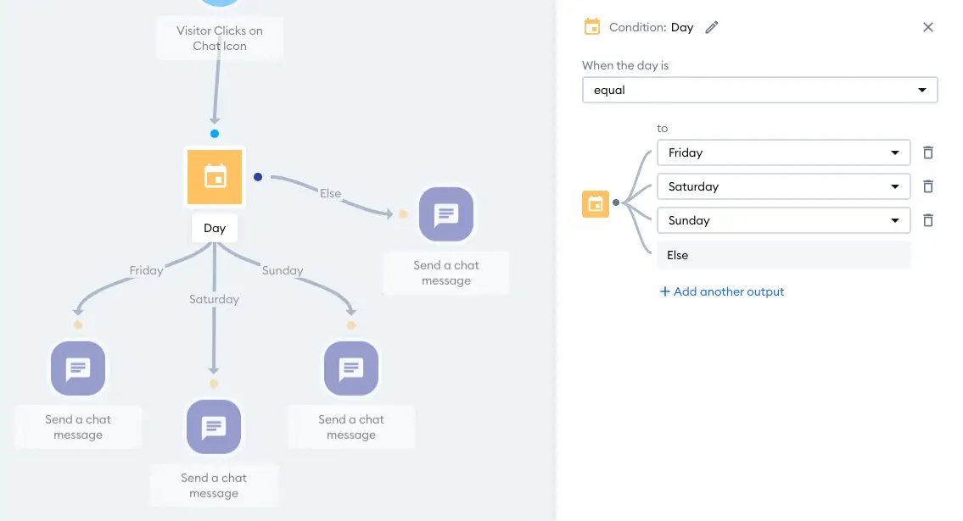The image size is (963, 521).
Task: Click Add another output link
Action: 722,291
